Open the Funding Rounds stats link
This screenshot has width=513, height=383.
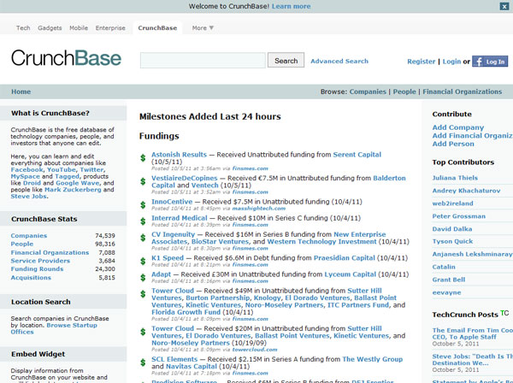coord(37,268)
